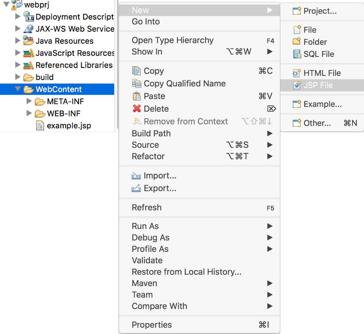Click the Example wizard icon
364x334 pixels.
coord(297,104)
